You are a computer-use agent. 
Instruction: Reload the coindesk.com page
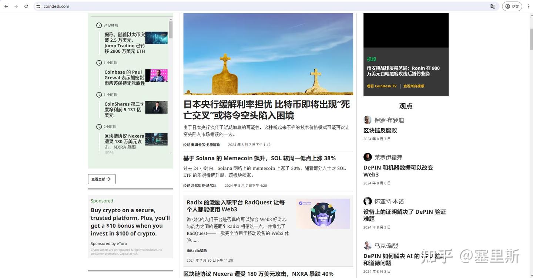pyautogui.click(x=26, y=6)
